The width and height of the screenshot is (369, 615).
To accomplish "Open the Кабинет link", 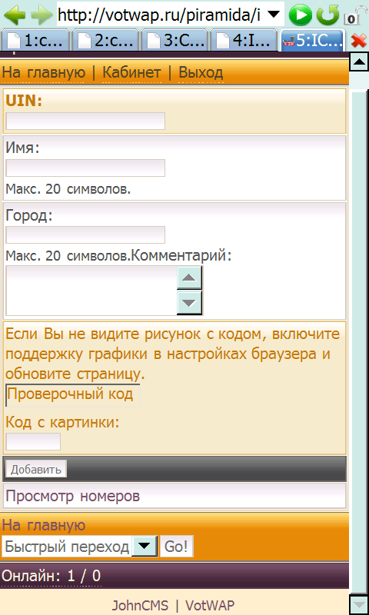I will 131,72.
